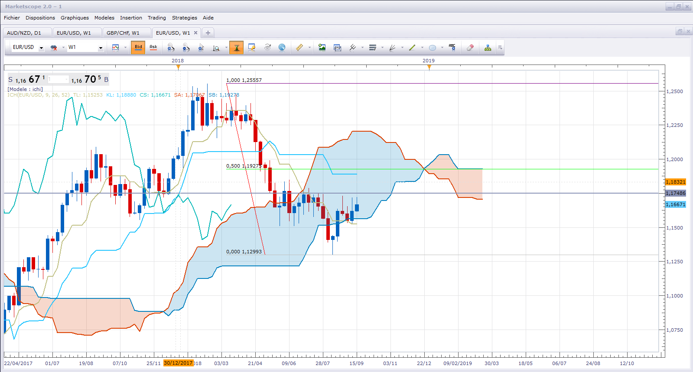Click the 2018 year marker triangle
Viewport: 693px width, 372px height.
178,67
